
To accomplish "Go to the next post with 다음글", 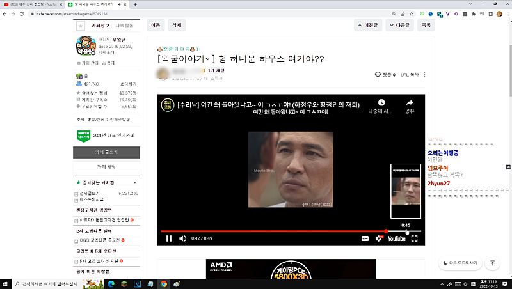I will (x=399, y=25).
